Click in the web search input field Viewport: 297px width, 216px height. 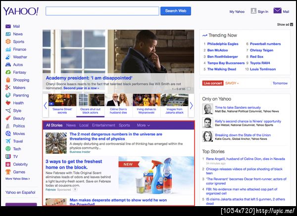(x=102, y=11)
